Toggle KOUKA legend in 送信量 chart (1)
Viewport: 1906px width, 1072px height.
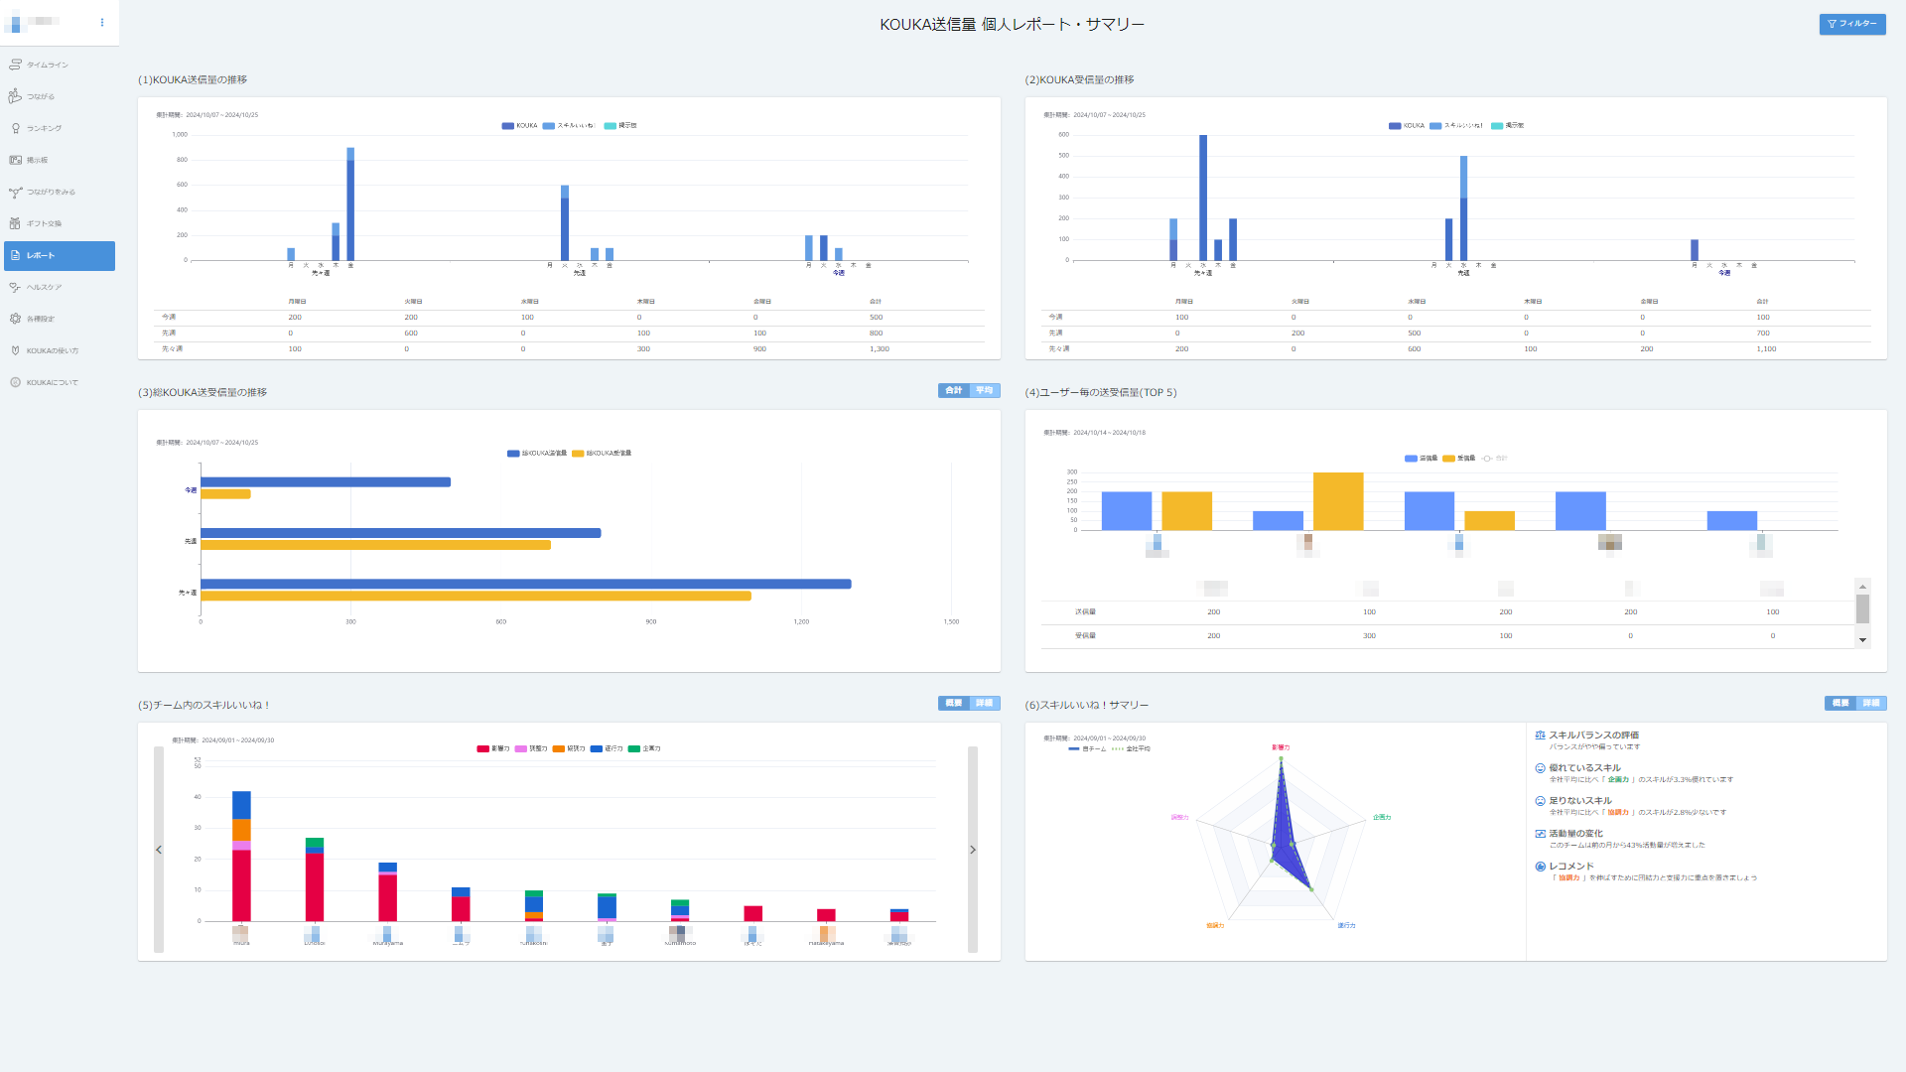[x=519, y=126]
